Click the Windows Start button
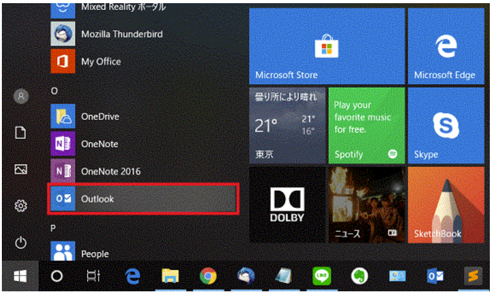The width and height of the screenshot is (493, 297). tap(20, 276)
